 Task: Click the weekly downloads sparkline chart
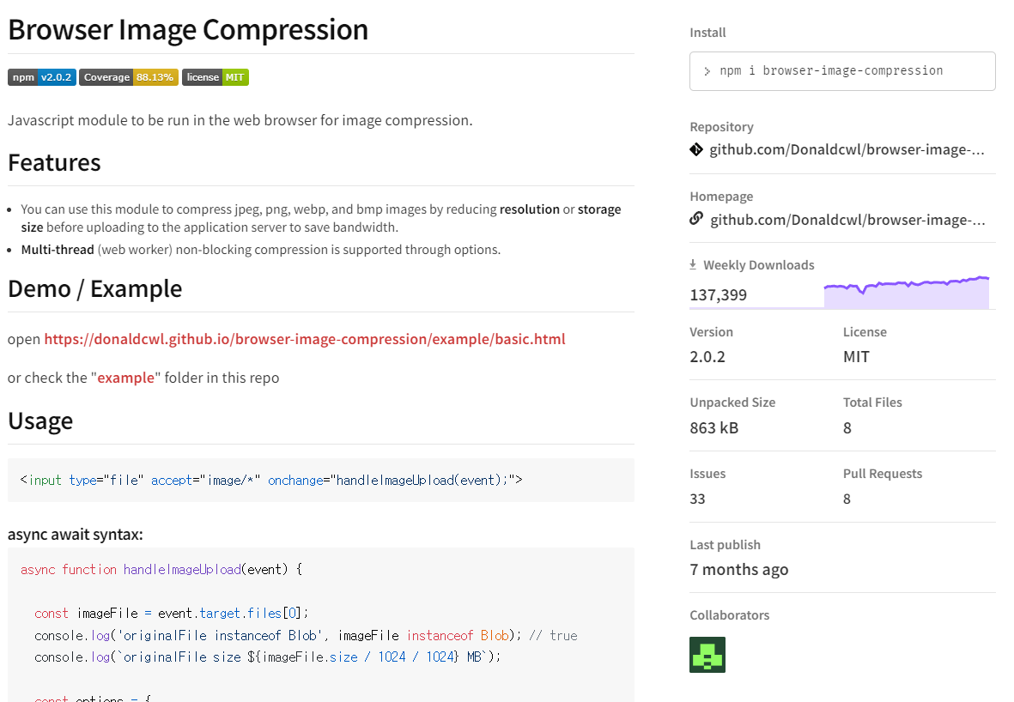click(907, 292)
